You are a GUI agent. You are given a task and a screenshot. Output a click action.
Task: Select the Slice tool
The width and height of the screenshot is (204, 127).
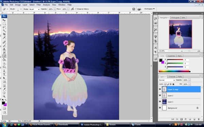(x=4, y=38)
